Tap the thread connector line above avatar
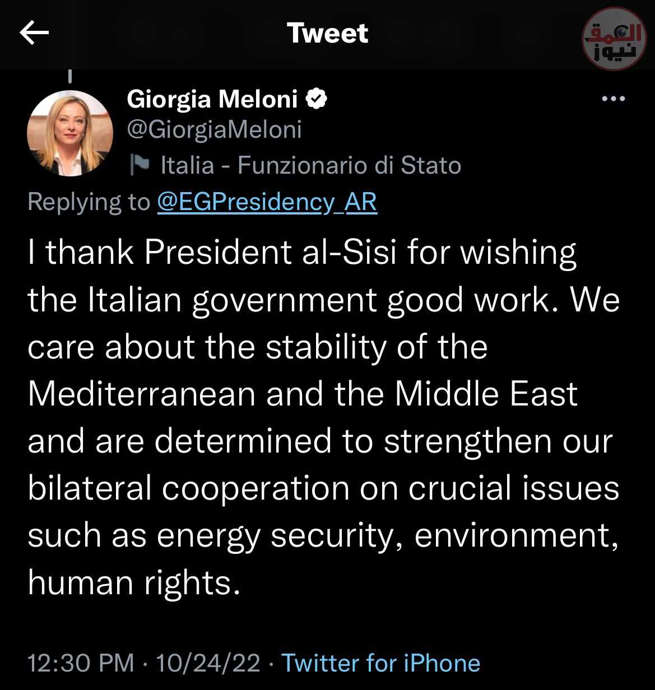Screen dimensions: 655x690 click(x=70, y=75)
